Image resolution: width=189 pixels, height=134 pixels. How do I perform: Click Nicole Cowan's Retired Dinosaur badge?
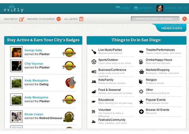tap(69, 117)
